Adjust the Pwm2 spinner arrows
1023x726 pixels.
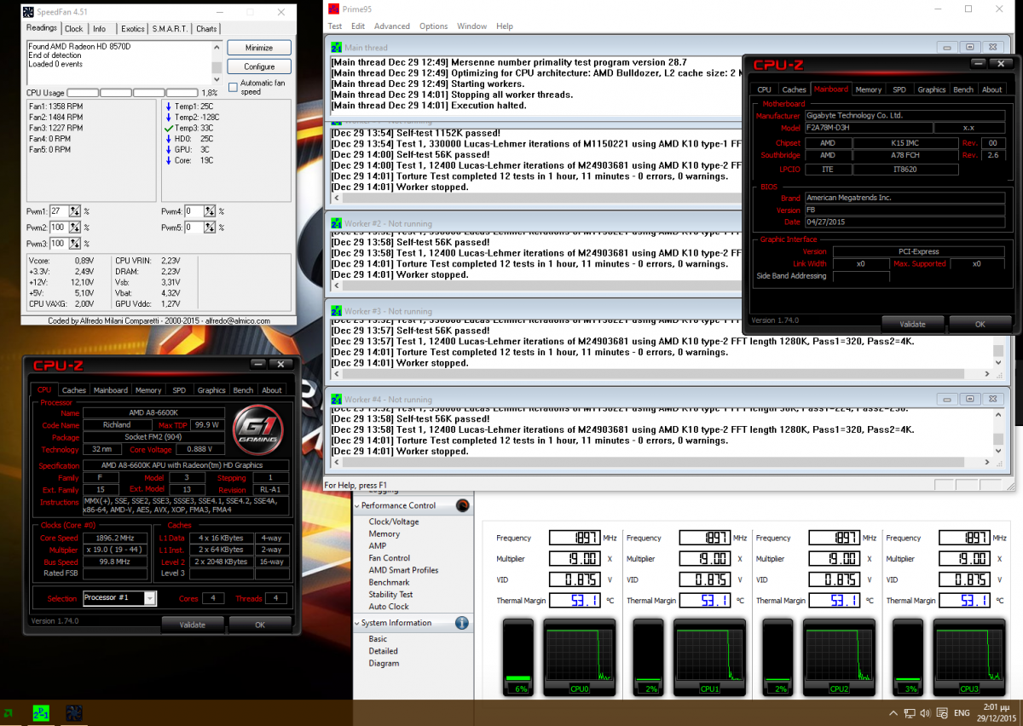click(75, 228)
